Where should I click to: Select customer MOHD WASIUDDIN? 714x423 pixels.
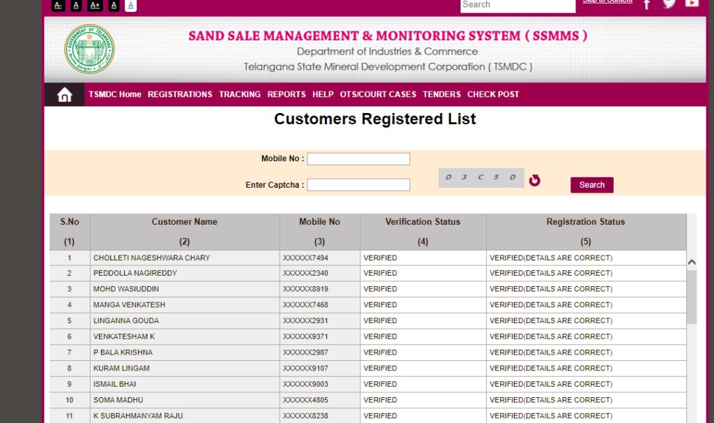point(126,289)
